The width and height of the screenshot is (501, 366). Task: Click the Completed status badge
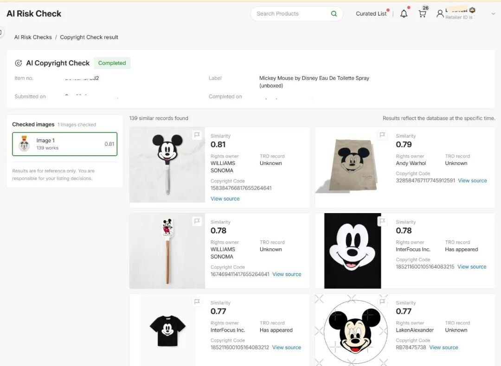[112, 63]
